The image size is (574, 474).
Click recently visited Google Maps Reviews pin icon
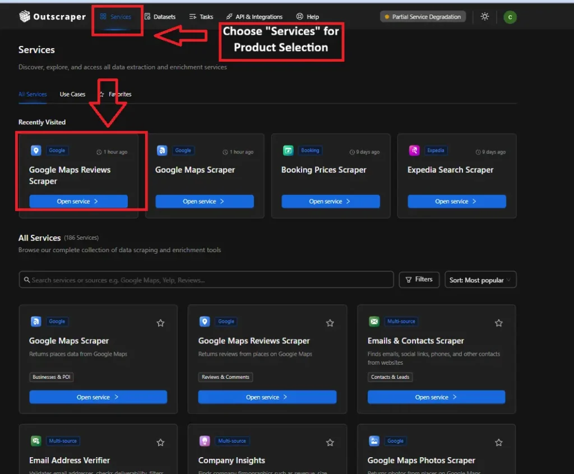pos(36,150)
